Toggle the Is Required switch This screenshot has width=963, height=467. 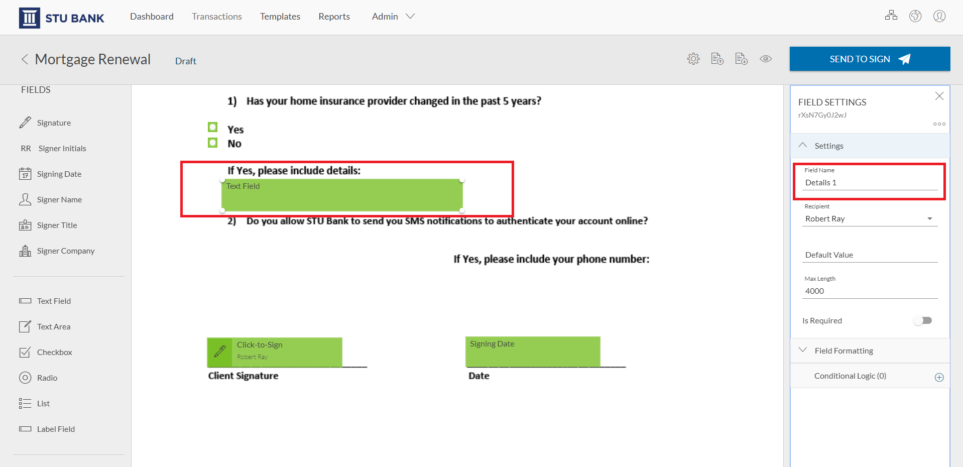[x=923, y=320]
